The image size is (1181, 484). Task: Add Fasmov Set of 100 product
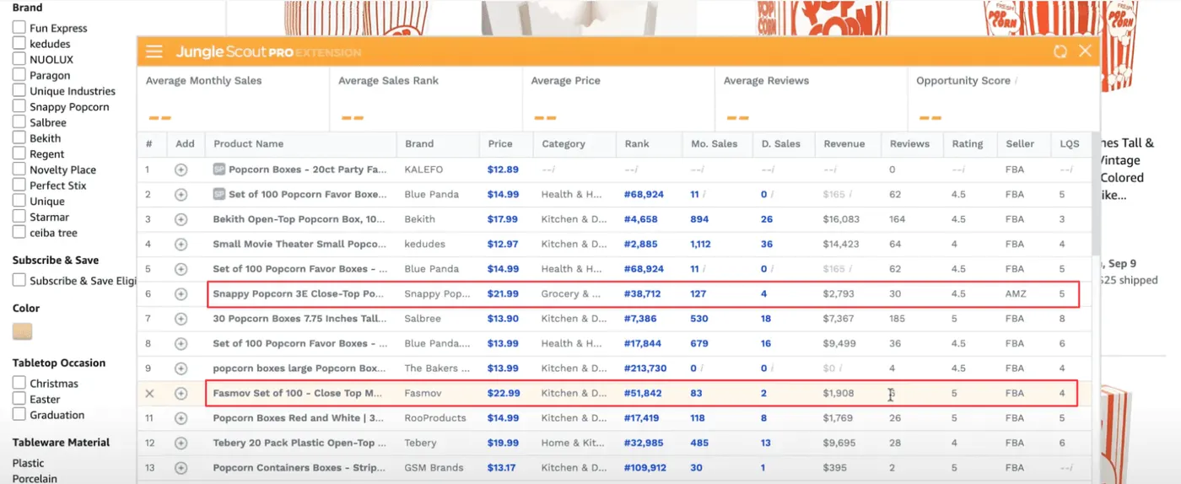click(x=181, y=394)
